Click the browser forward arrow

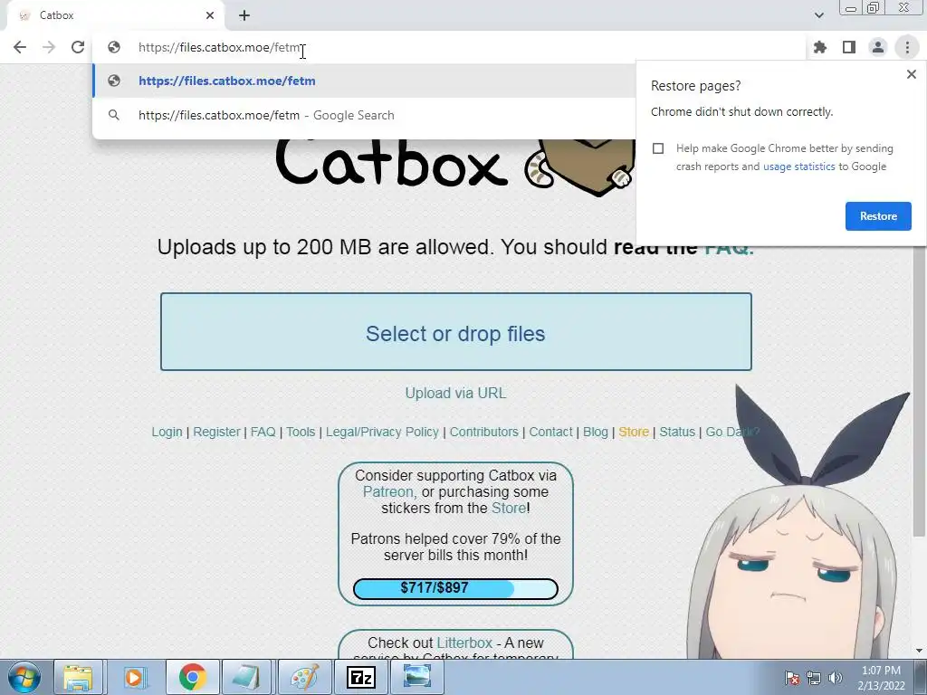(49, 47)
